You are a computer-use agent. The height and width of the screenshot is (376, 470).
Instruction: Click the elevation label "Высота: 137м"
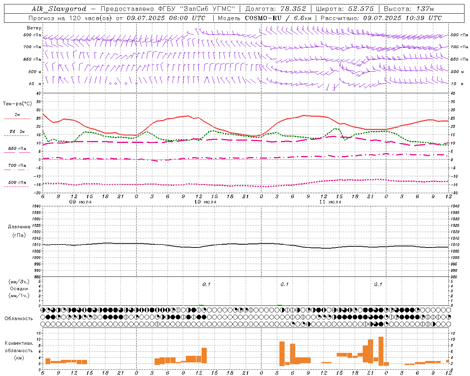[409, 9]
